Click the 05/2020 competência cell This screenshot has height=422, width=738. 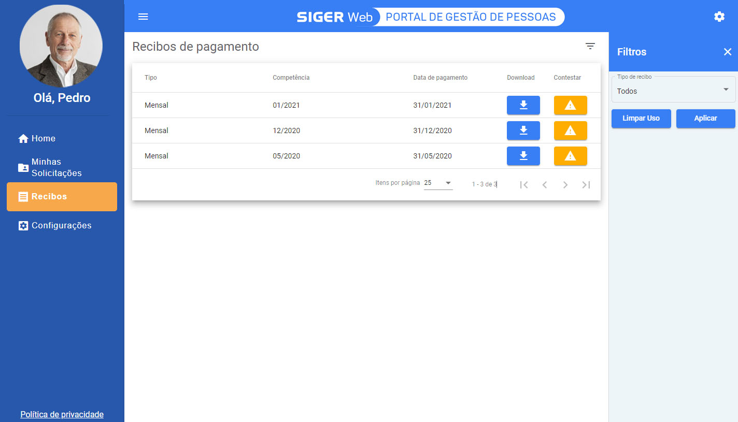pyautogui.click(x=287, y=156)
